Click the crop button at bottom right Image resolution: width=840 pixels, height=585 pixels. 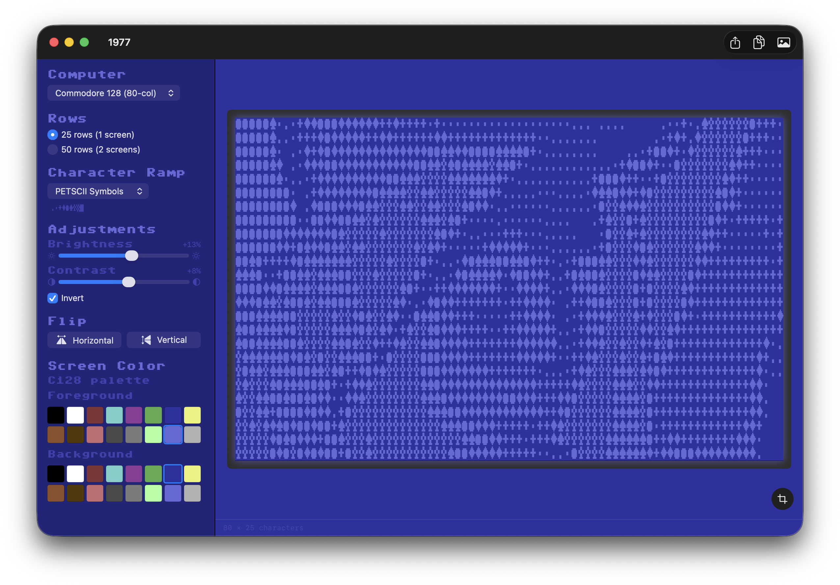click(782, 499)
